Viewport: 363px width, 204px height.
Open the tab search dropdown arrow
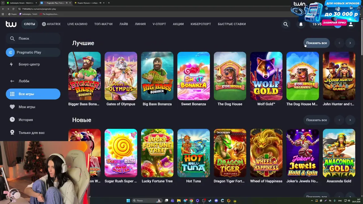2,3
